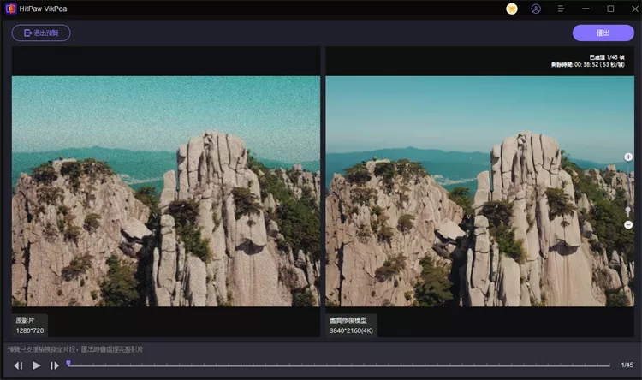
Task: Play the preview video
Action: (x=37, y=365)
